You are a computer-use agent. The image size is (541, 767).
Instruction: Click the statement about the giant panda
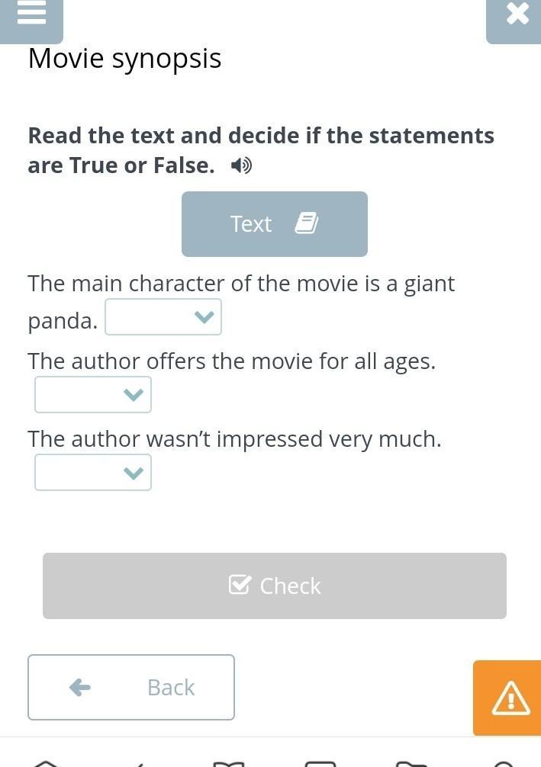[x=241, y=284]
